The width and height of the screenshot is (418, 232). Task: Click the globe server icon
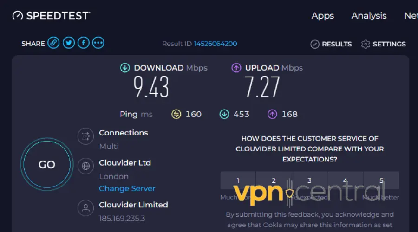pos(86,166)
